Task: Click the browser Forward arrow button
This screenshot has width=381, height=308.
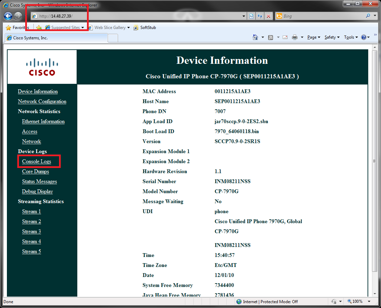Action: (18, 16)
